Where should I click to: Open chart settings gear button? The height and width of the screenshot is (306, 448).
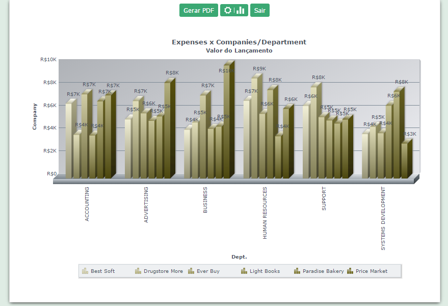pyautogui.click(x=228, y=10)
